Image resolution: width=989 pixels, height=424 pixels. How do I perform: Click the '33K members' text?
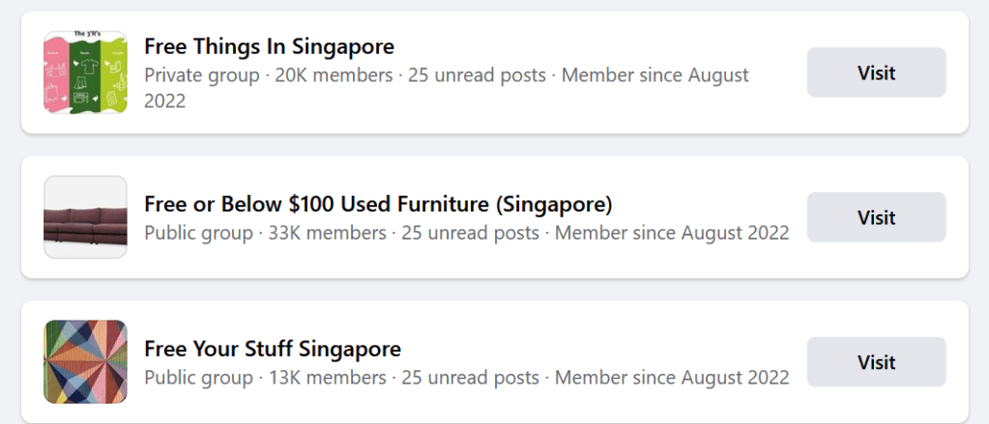[327, 233]
